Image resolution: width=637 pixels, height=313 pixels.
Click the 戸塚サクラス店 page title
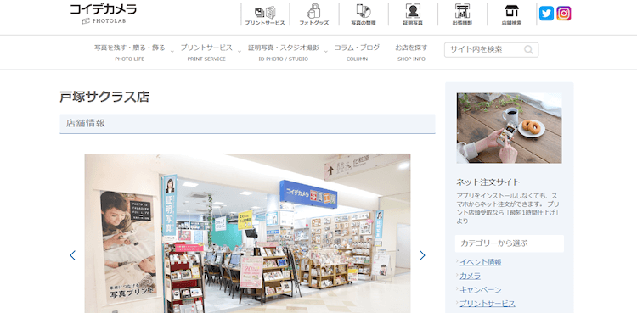click(104, 97)
